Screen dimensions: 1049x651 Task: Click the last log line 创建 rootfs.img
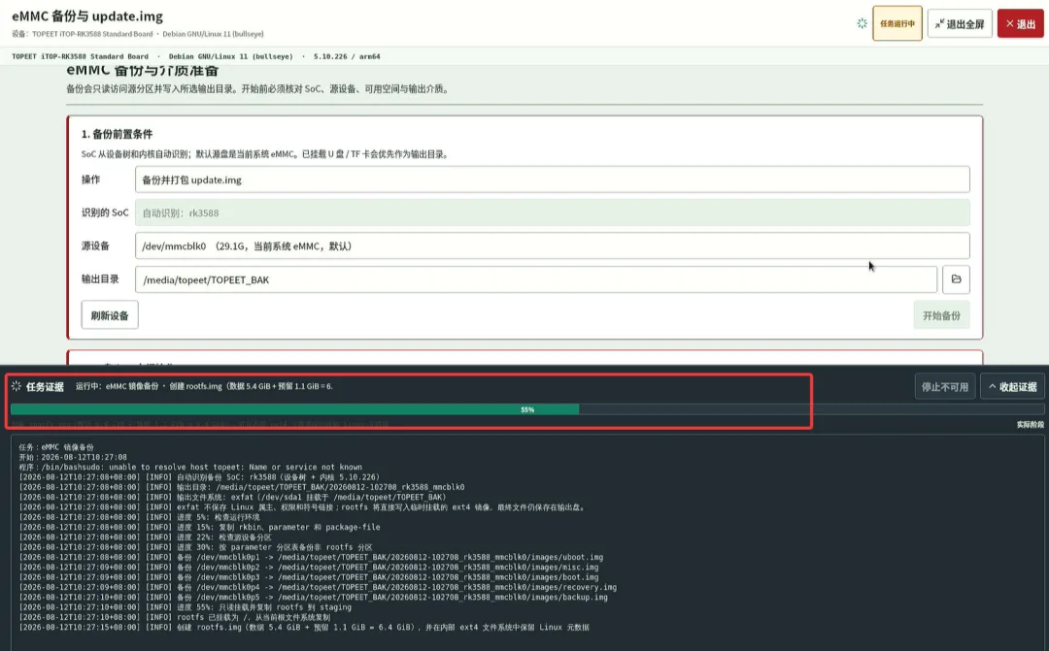pyautogui.click(x=304, y=627)
